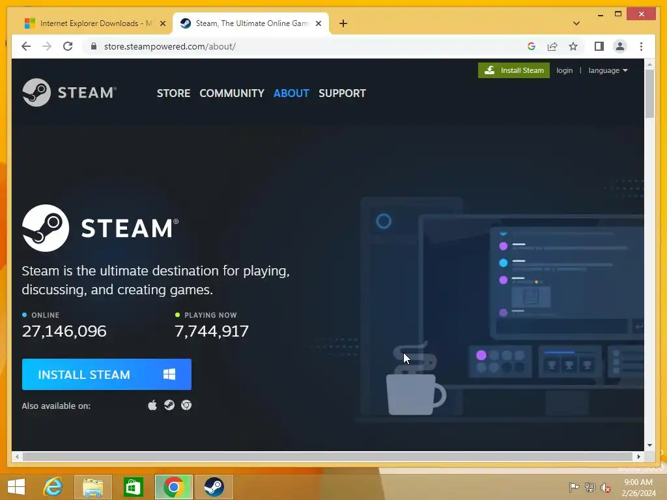The width and height of the screenshot is (667, 500).
Task: Choose the SteamOS download icon
Action: (169, 405)
